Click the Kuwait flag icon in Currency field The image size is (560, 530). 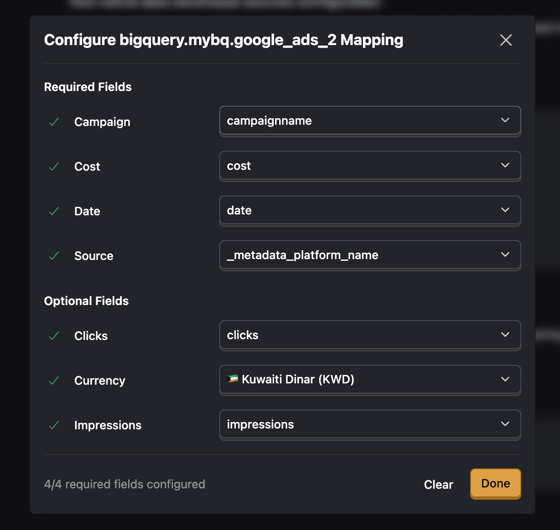tap(233, 379)
